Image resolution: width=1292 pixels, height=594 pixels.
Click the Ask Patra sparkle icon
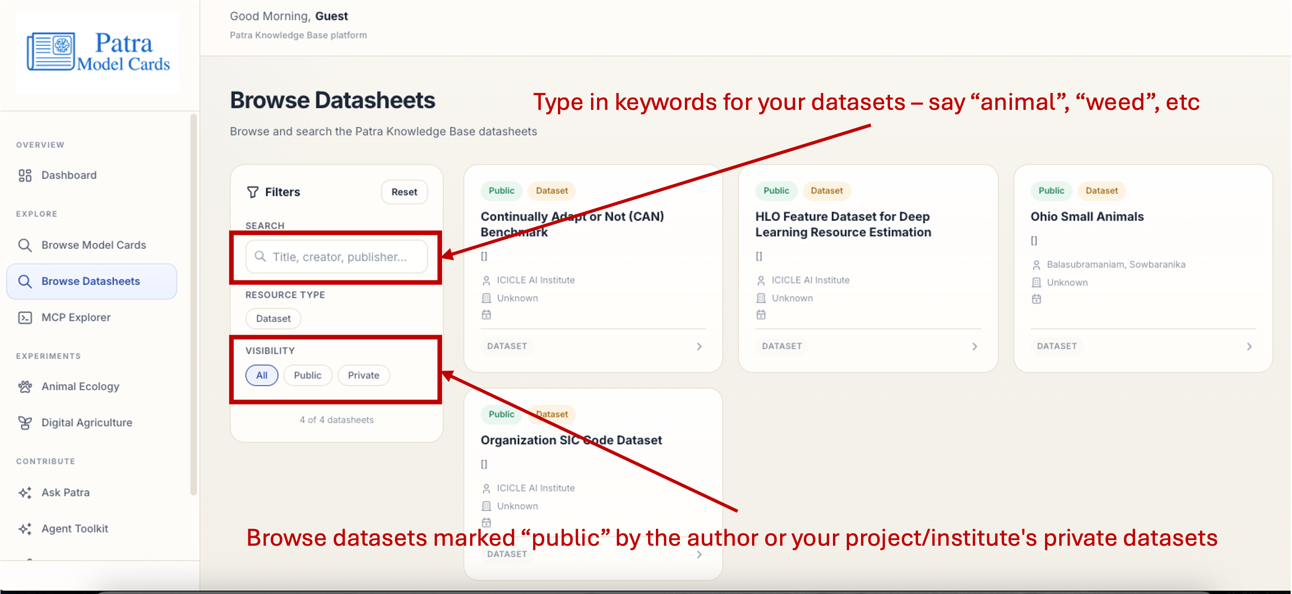[x=25, y=493]
